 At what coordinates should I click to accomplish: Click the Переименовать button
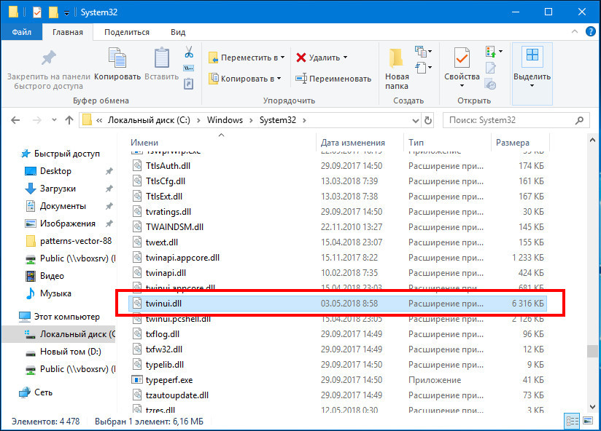(x=333, y=79)
